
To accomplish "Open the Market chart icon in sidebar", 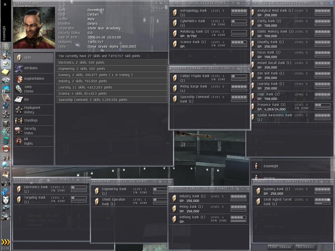I will 6,89.
